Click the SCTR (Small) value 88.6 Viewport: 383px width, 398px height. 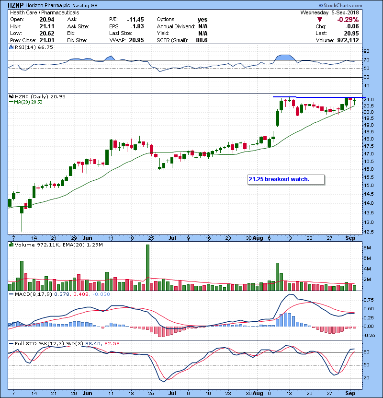pyautogui.click(x=202, y=40)
